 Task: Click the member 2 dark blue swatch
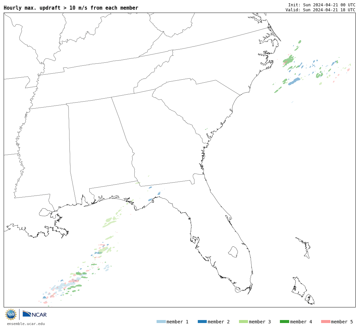(202, 321)
